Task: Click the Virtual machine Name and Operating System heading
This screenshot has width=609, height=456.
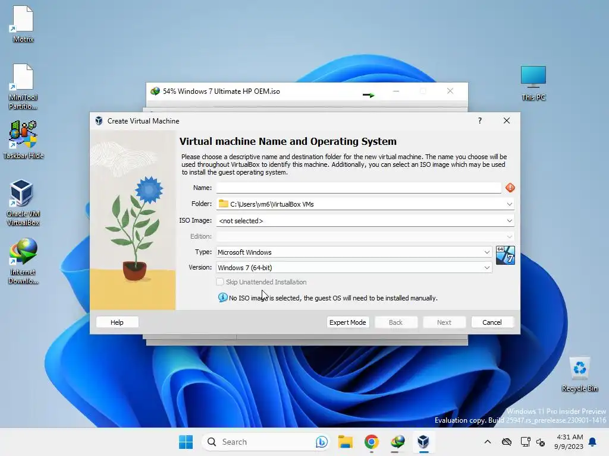Action: pos(288,141)
